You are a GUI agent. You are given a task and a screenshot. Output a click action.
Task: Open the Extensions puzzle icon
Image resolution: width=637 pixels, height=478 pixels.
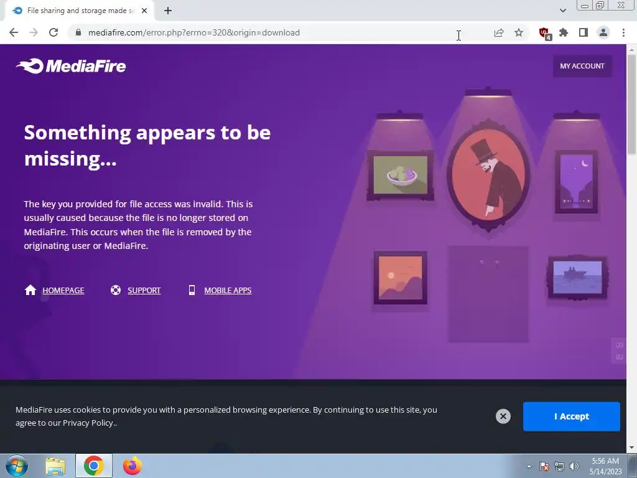click(x=564, y=32)
